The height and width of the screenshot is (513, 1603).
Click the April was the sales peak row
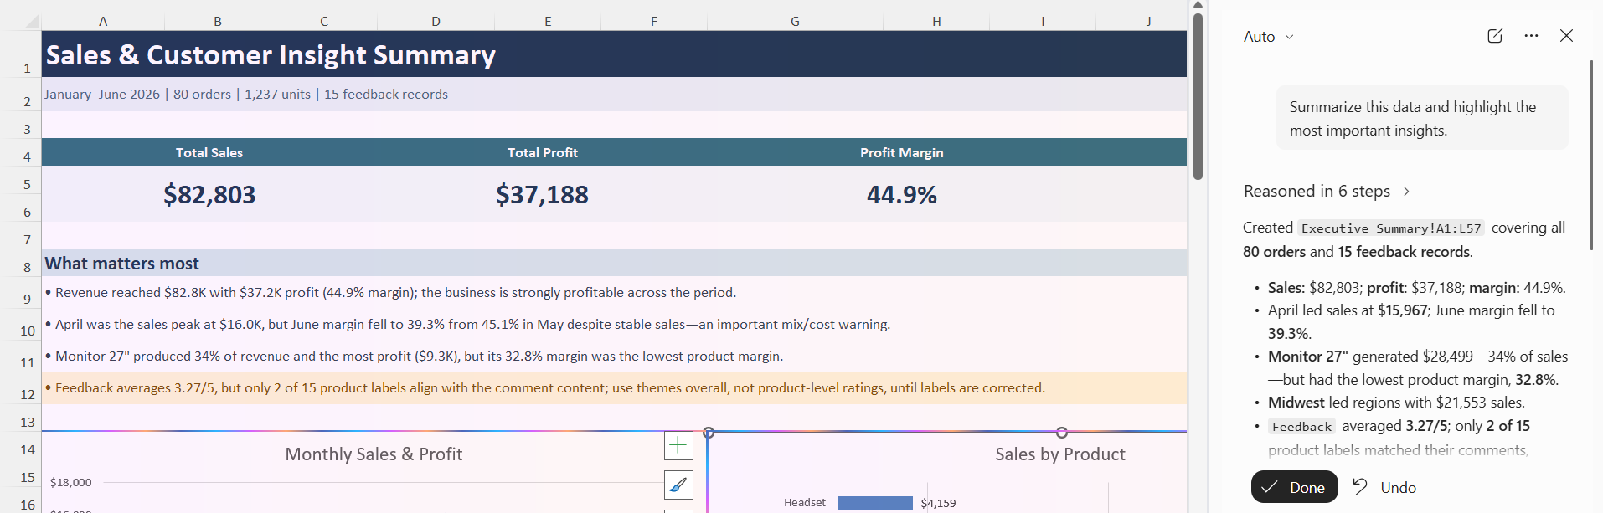point(614,324)
